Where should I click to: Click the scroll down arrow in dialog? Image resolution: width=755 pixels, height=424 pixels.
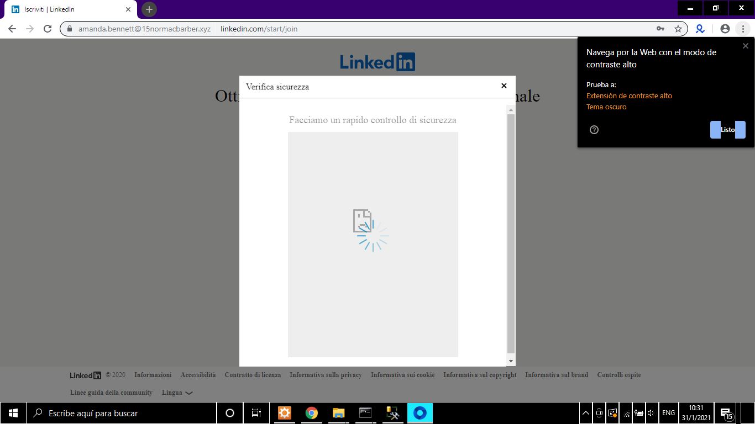[x=511, y=361]
